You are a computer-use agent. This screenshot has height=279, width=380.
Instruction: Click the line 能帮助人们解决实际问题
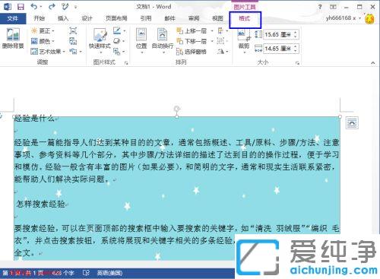pos(62,179)
